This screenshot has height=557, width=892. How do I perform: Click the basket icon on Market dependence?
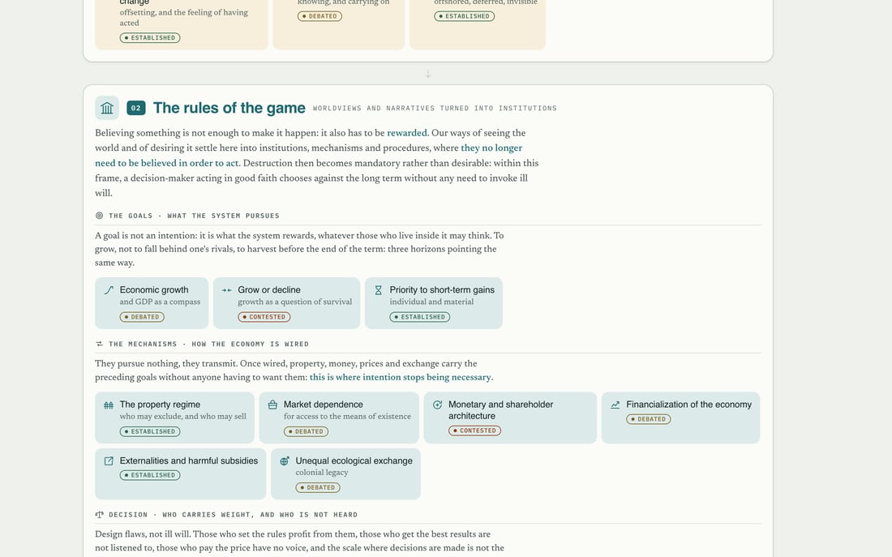pyautogui.click(x=272, y=405)
